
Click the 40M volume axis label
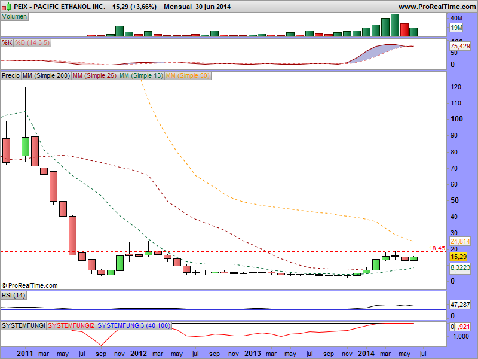coord(456,18)
